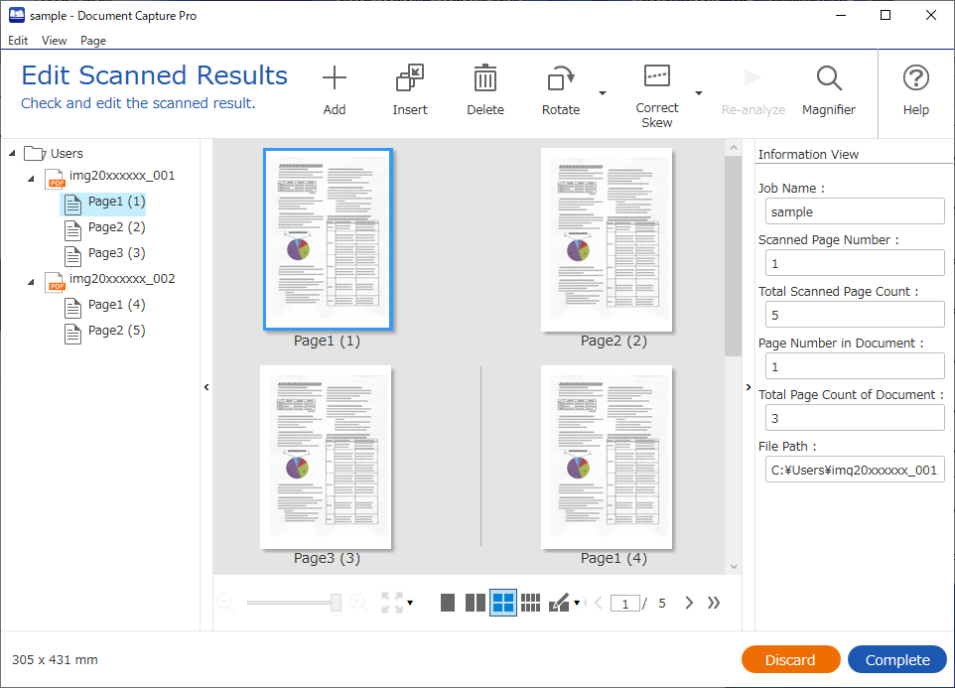Select the Page2 (2) thumbnail
The height and width of the screenshot is (688, 955).
click(607, 240)
